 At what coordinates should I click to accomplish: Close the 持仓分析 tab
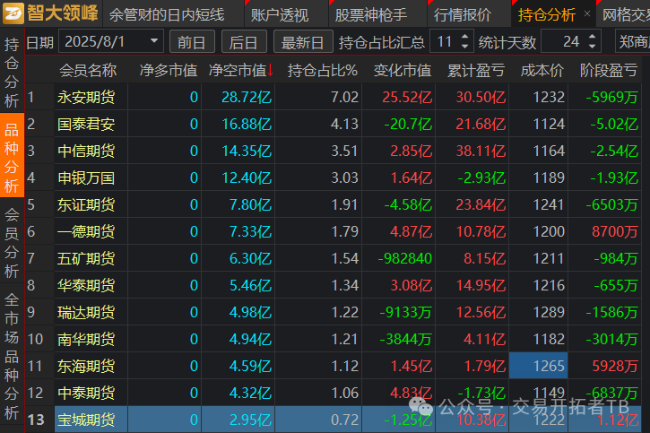pos(587,13)
